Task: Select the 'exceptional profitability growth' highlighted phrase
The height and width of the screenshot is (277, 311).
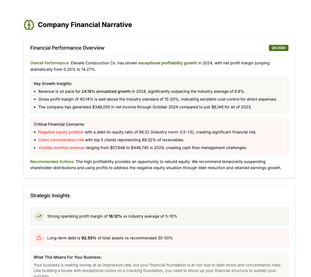Action: point(168,63)
